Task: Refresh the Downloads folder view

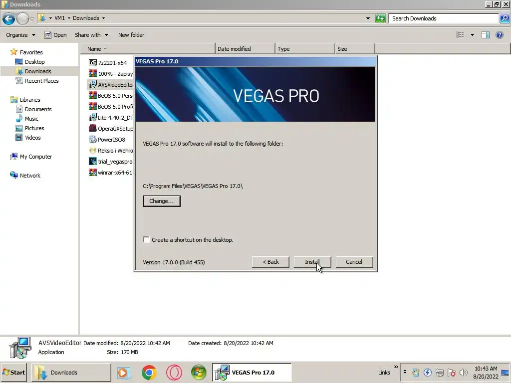Action: click(380, 18)
